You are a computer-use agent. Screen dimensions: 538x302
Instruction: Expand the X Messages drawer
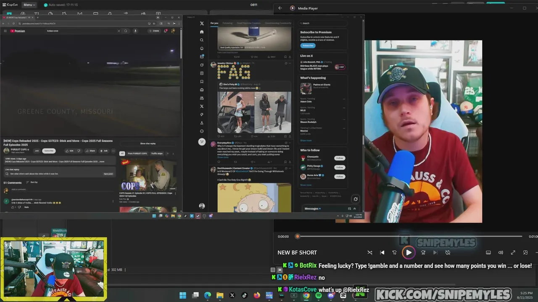[x=354, y=208]
